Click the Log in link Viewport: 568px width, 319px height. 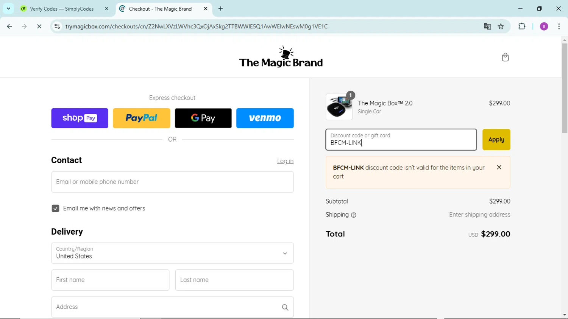tap(285, 161)
